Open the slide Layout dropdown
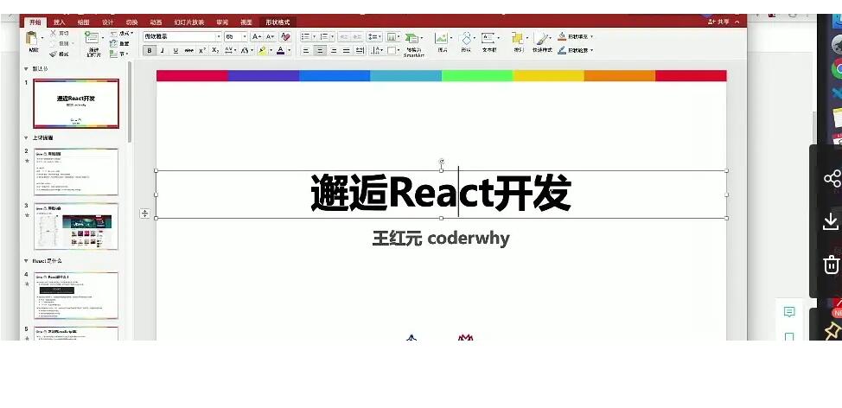The height and width of the screenshot is (408, 842). tap(121, 34)
